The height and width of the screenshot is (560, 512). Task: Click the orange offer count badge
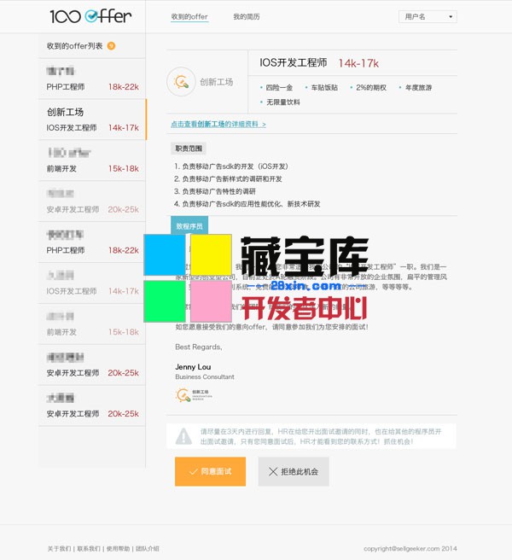click(111, 46)
